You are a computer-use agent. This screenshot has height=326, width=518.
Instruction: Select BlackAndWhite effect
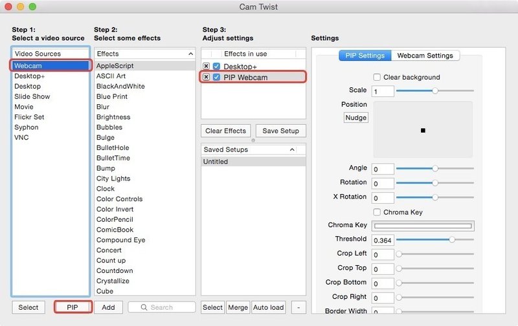coord(145,86)
